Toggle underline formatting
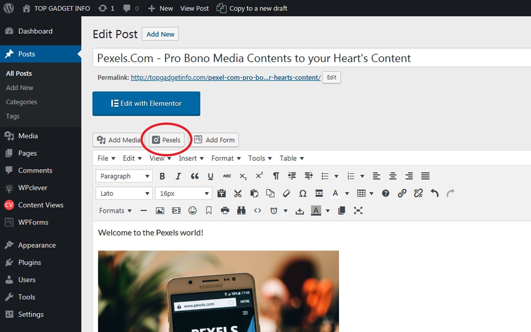Screen dimensions: 531x332 (210, 176)
